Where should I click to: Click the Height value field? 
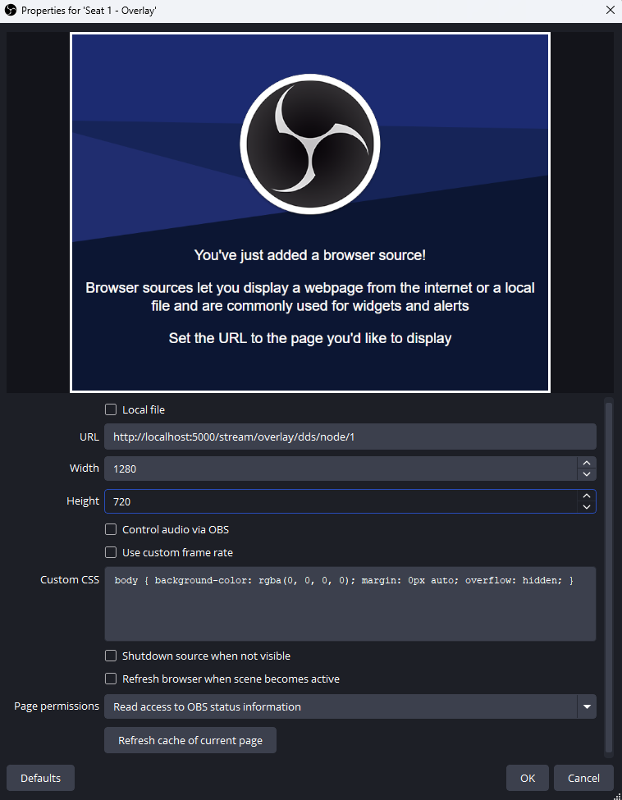tap(341, 501)
